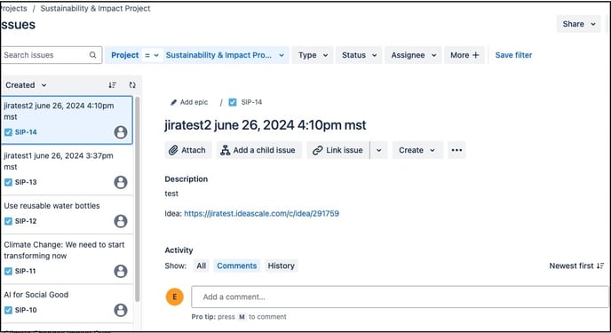Image resolution: width=611 pixels, height=333 pixels.
Task: Click the sort order icon beside Created
Action: (112, 85)
